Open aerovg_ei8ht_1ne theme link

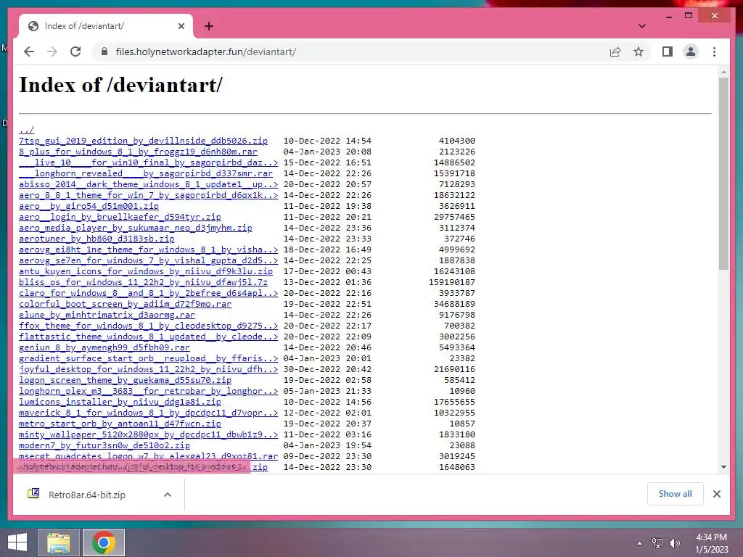[x=148, y=249]
